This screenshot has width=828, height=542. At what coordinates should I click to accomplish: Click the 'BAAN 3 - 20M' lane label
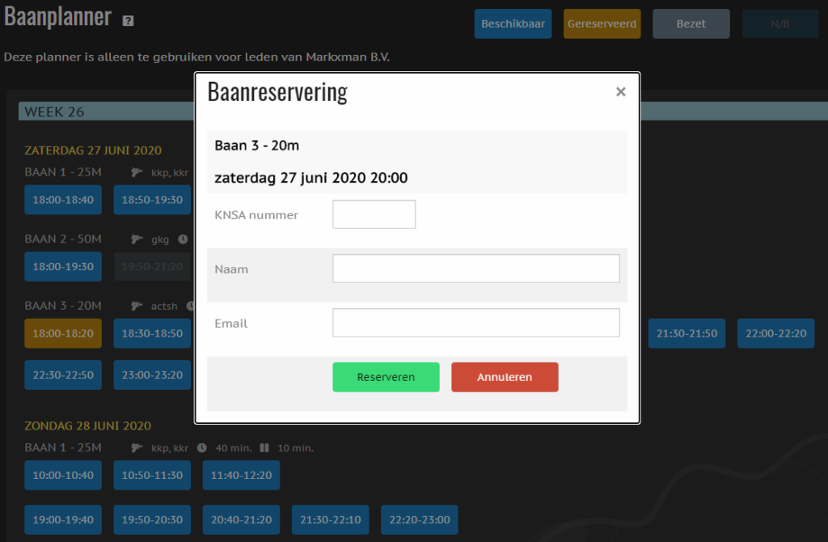pyautogui.click(x=63, y=306)
